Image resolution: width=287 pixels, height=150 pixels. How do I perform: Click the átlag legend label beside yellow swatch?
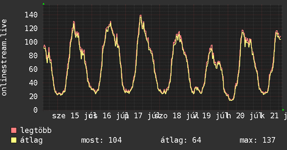point(31,140)
